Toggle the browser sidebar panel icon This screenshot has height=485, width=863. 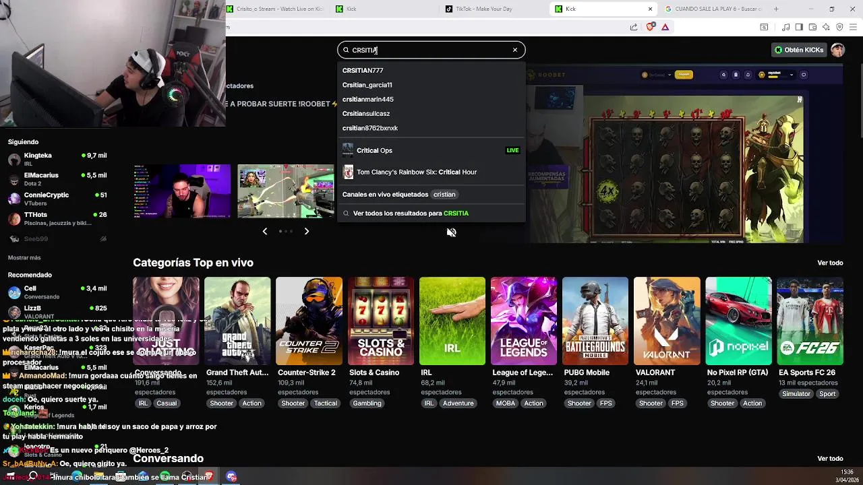point(799,27)
